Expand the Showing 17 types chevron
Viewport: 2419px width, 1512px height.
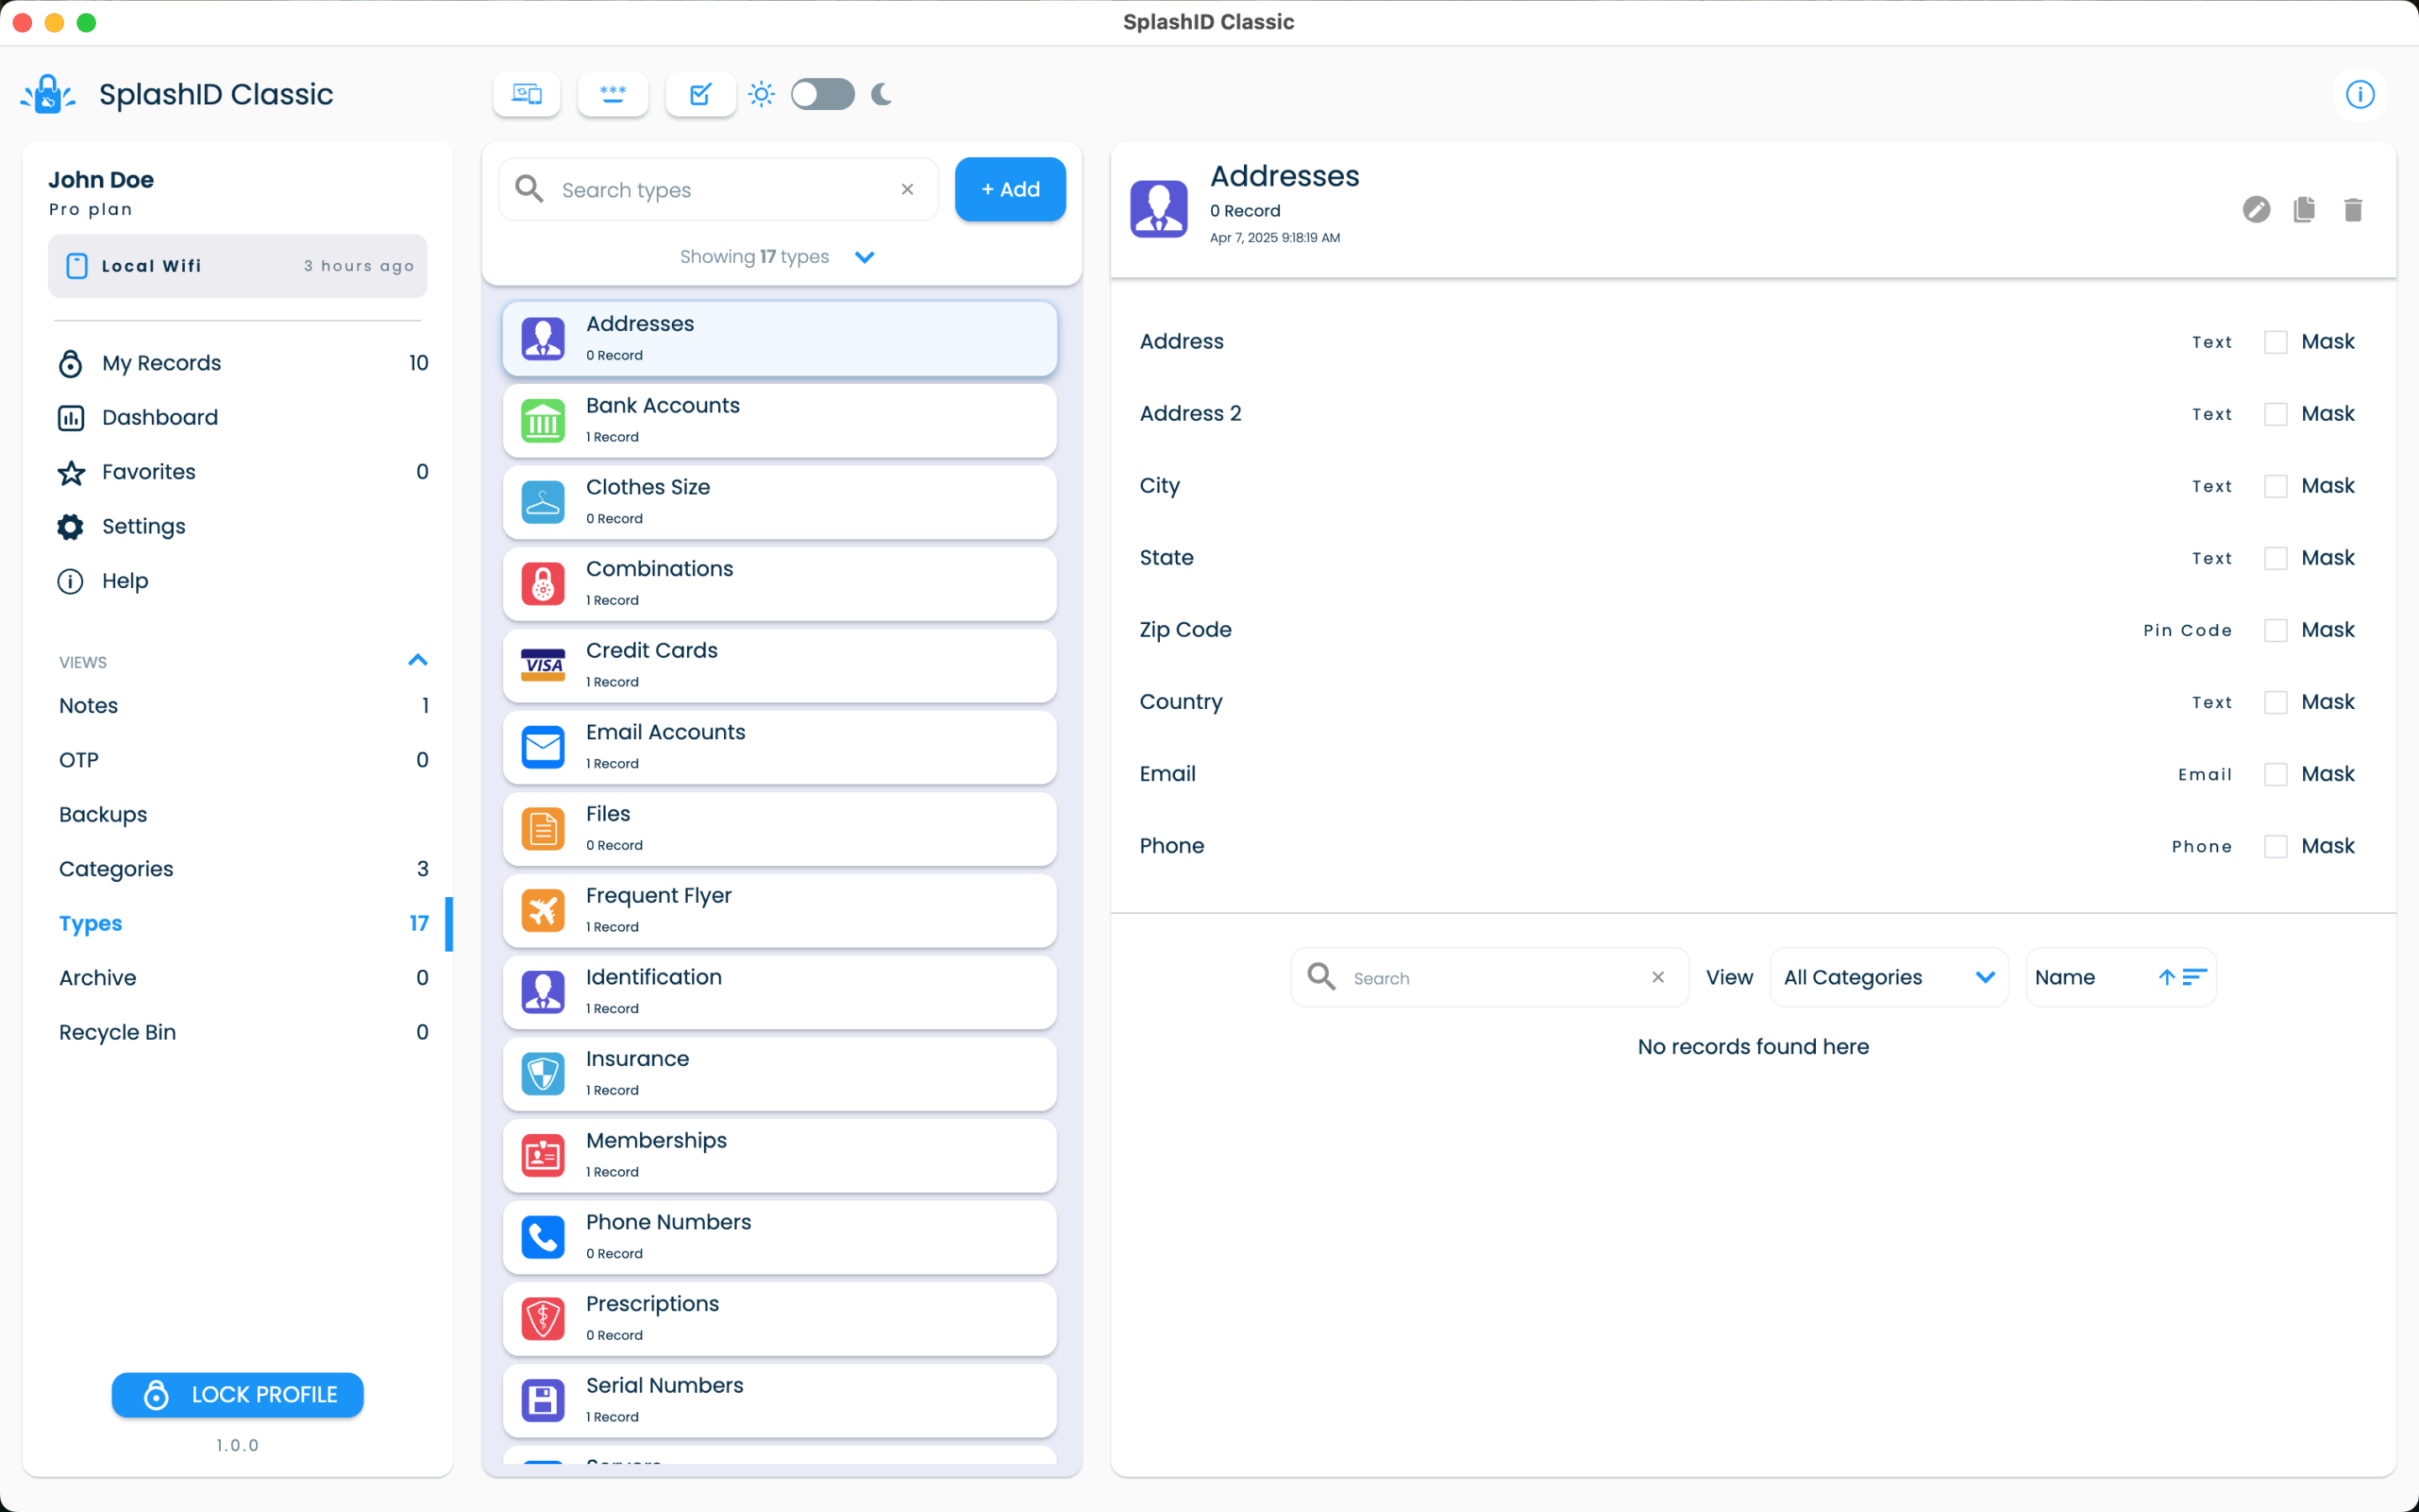click(x=864, y=257)
